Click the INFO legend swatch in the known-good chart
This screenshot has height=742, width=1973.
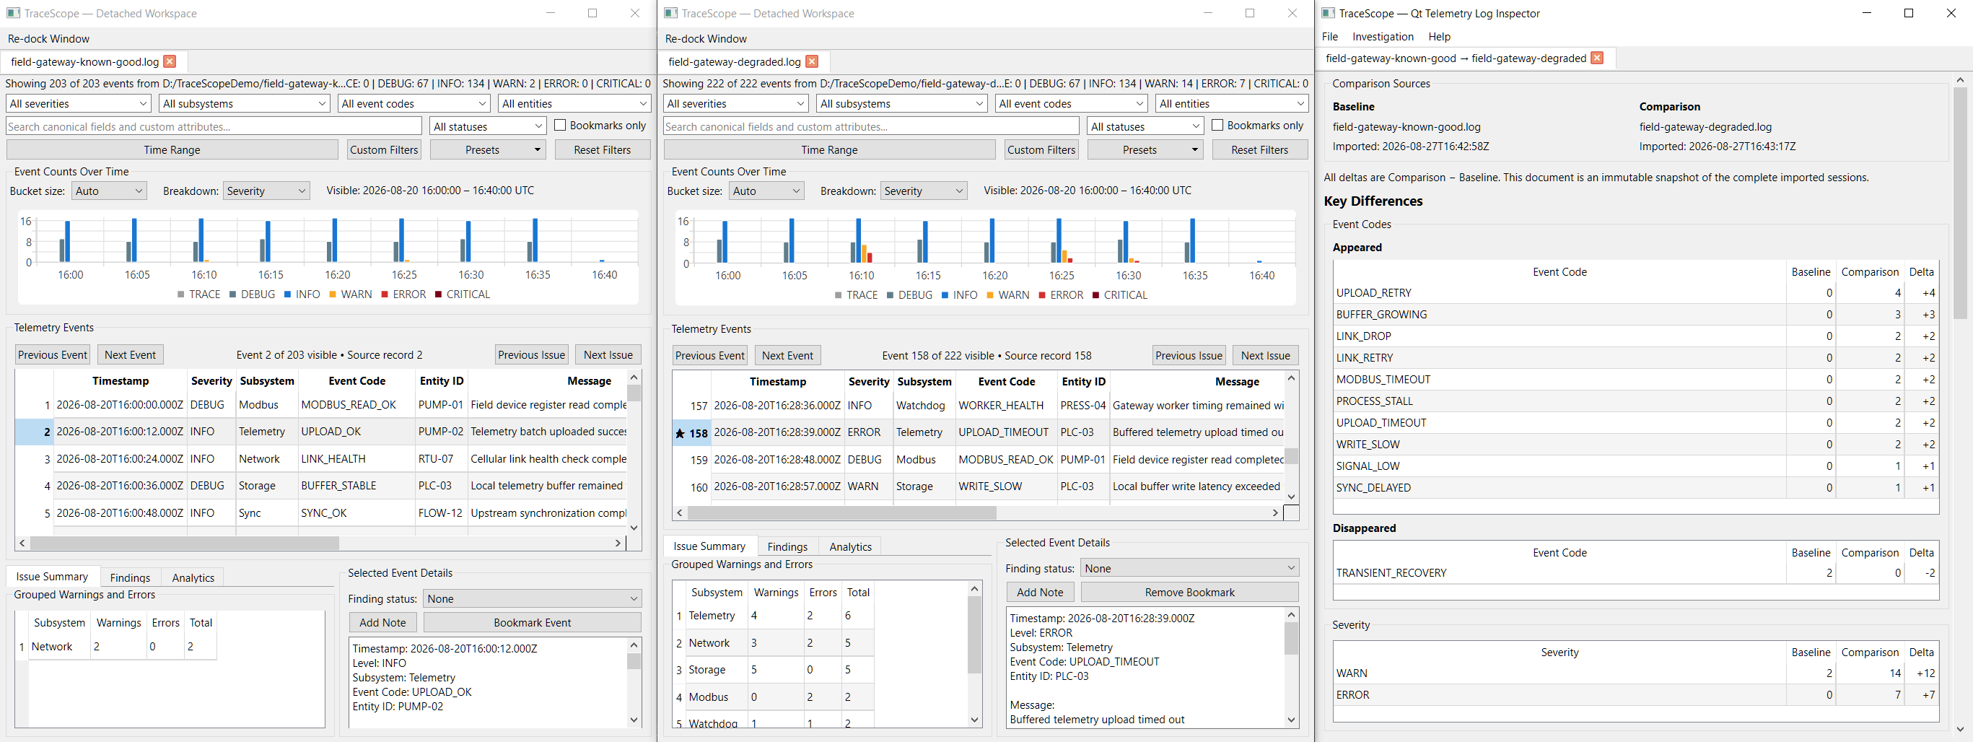tap(287, 294)
